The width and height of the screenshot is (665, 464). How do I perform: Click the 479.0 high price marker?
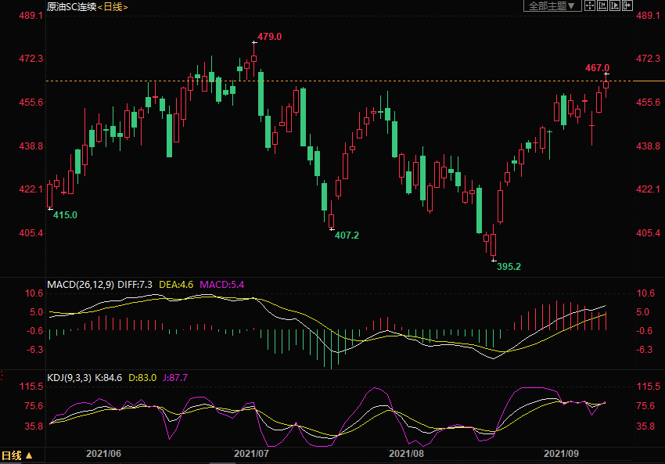(x=269, y=37)
